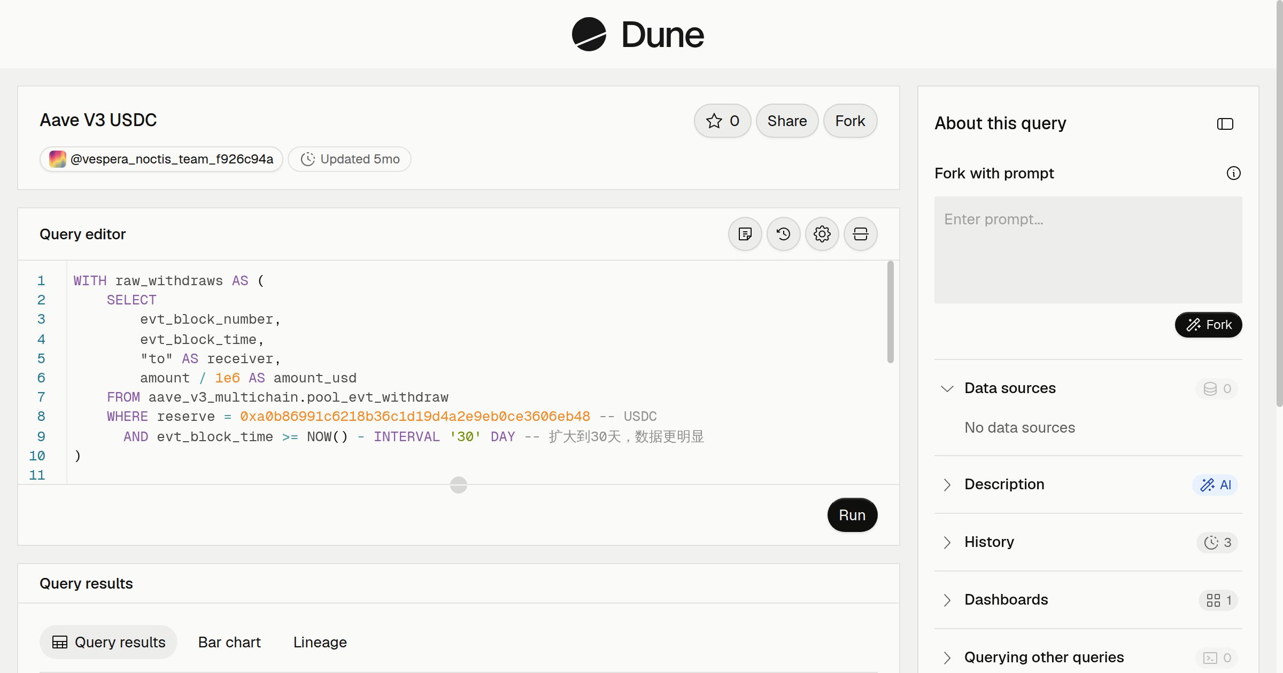Click aave_v3_multichain.pool_evt_withdraw table name
This screenshot has height=673, width=1283.
(298, 397)
